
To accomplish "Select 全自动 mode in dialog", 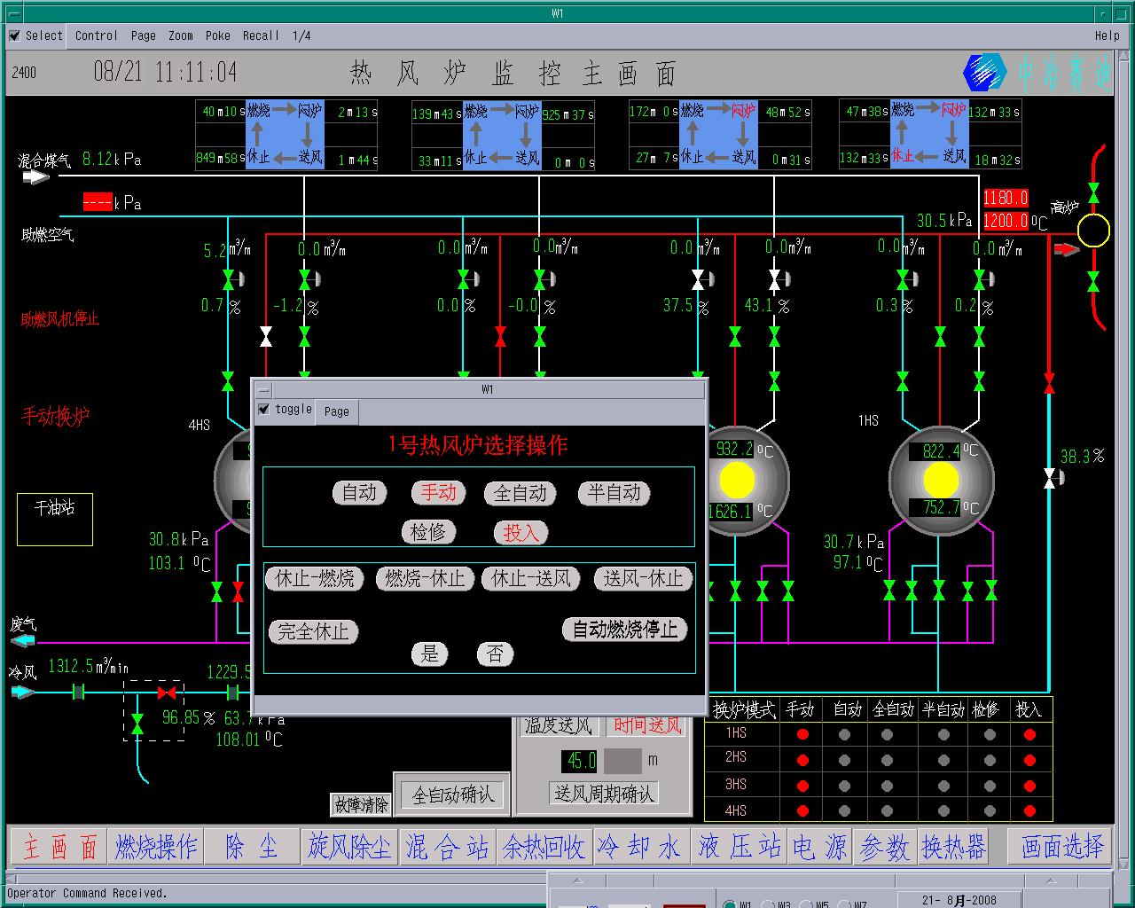I will [x=521, y=493].
